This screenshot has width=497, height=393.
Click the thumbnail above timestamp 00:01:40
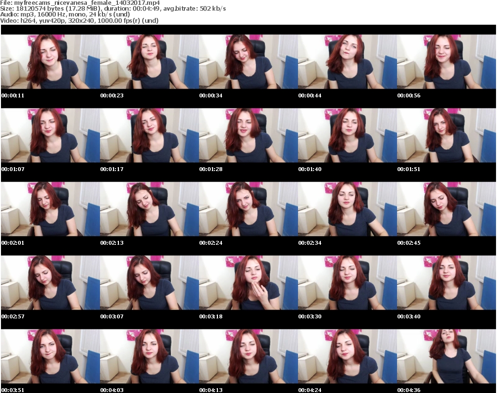pos(348,135)
